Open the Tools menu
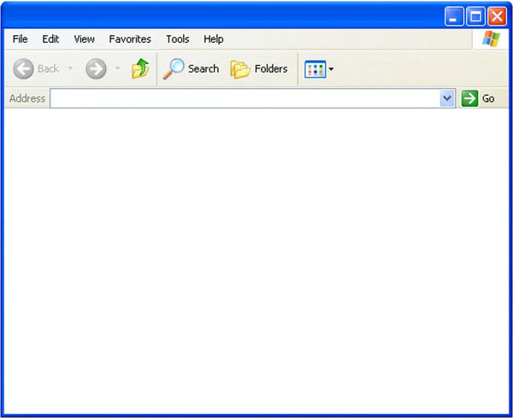This screenshot has width=513, height=418. 177,39
